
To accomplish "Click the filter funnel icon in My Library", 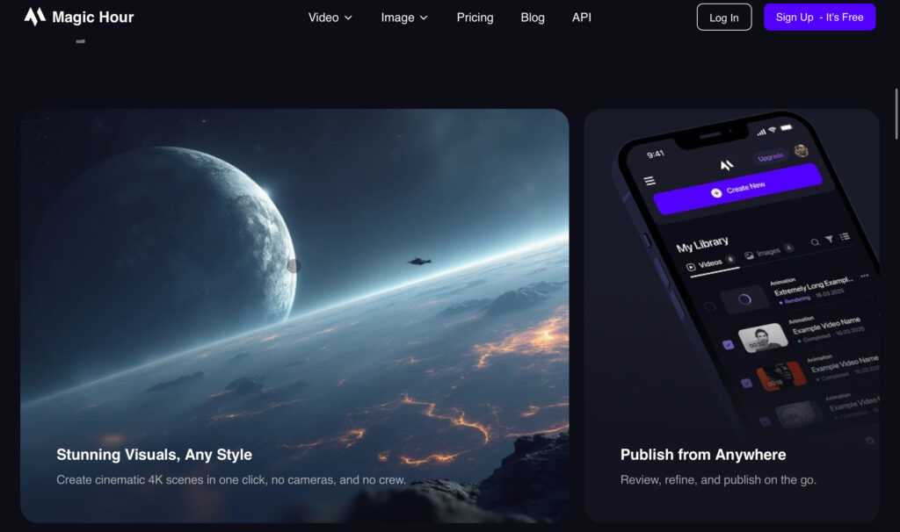I will pos(830,239).
